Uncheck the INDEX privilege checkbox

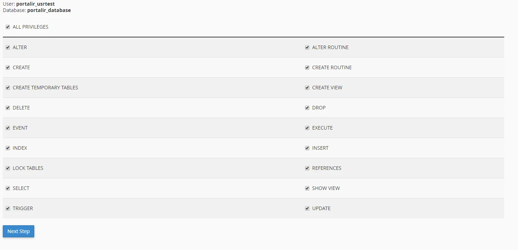8,148
